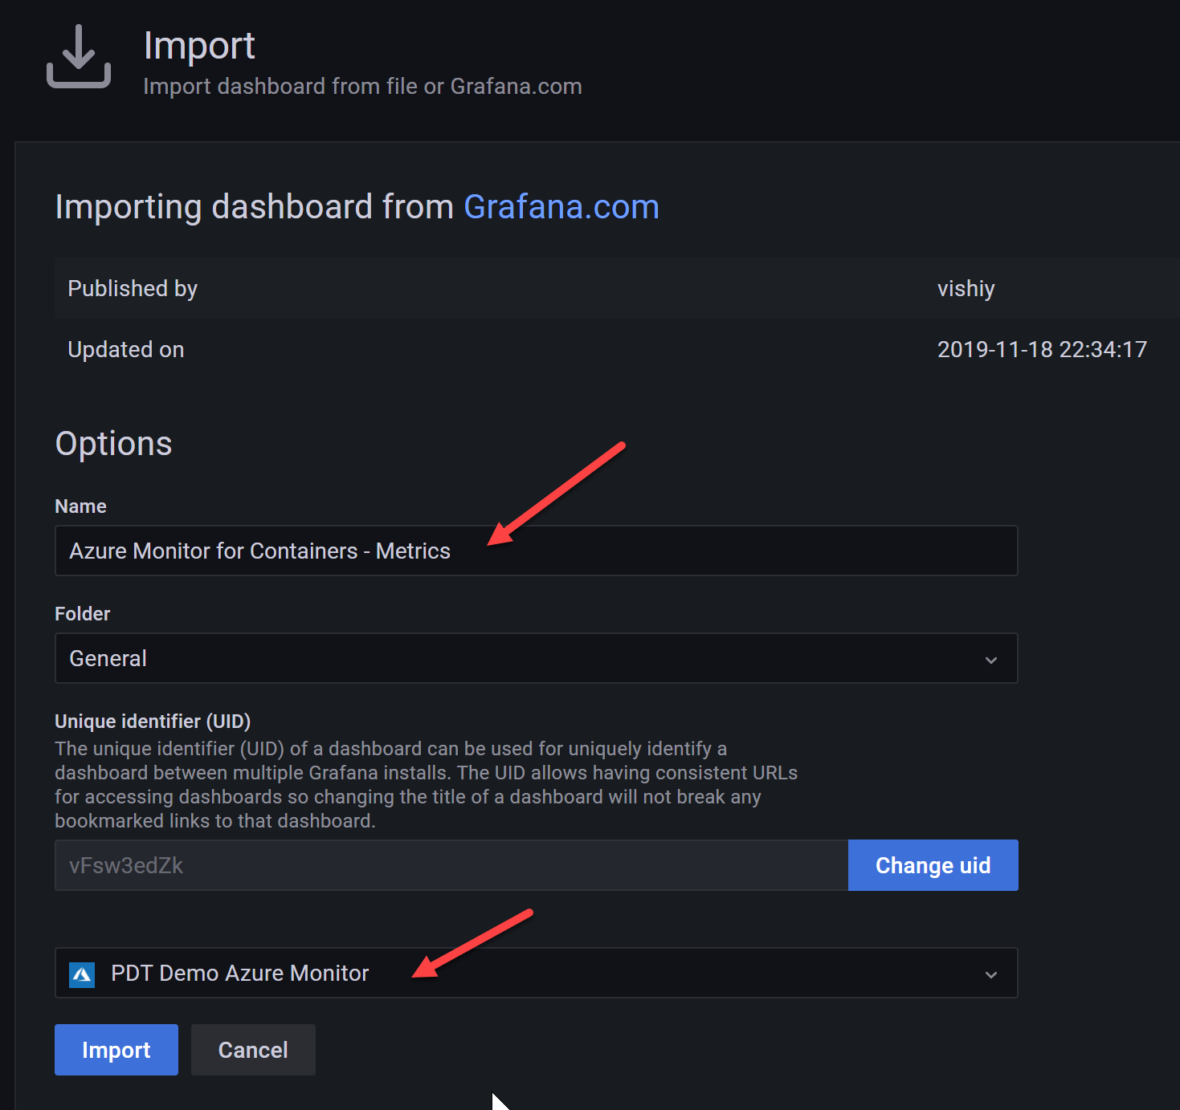Click the Cancel button
The width and height of the screenshot is (1180, 1110).
tap(253, 1050)
